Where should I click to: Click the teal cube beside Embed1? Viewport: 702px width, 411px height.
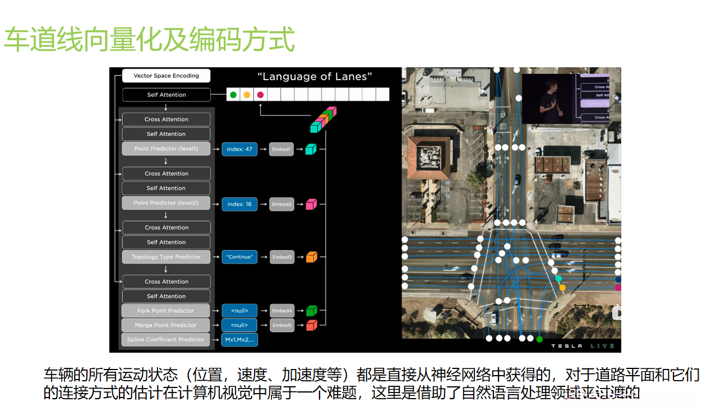(x=311, y=149)
